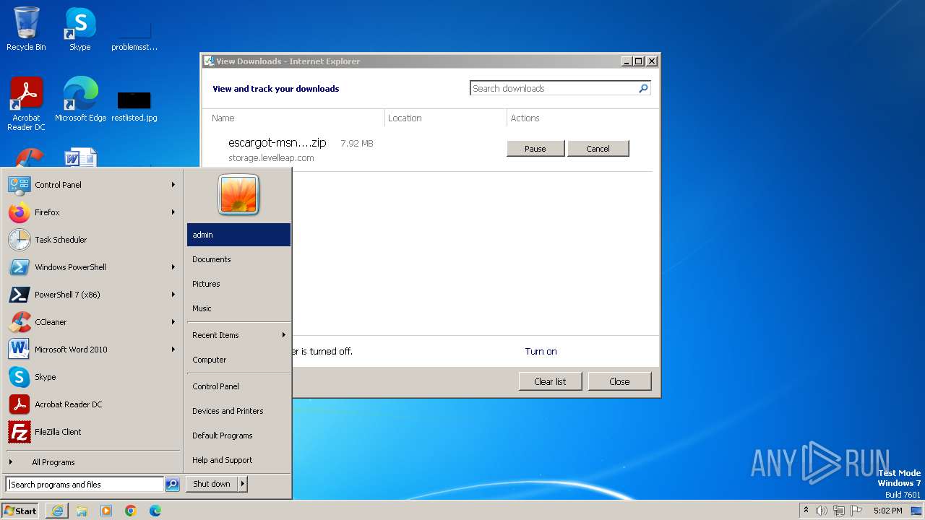Viewport: 925px width, 520px height.
Task: Expand the PowerShell 7 (x86) jump list arrow
Action: tap(173, 295)
